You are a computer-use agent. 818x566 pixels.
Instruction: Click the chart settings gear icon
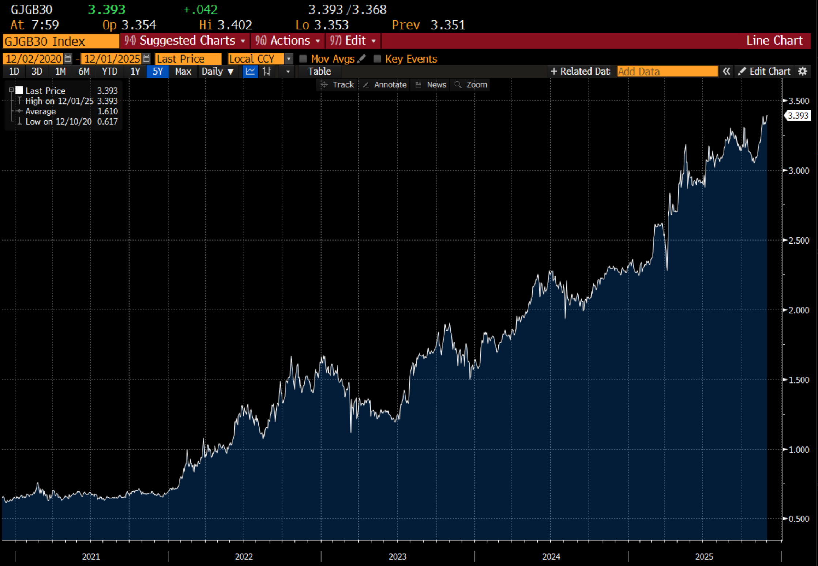pyautogui.click(x=802, y=71)
